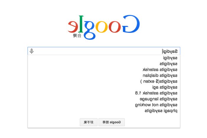Choose the 'saydigits($ exten )' suggestion
The height and width of the screenshot is (138, 207).
(159, 81)
